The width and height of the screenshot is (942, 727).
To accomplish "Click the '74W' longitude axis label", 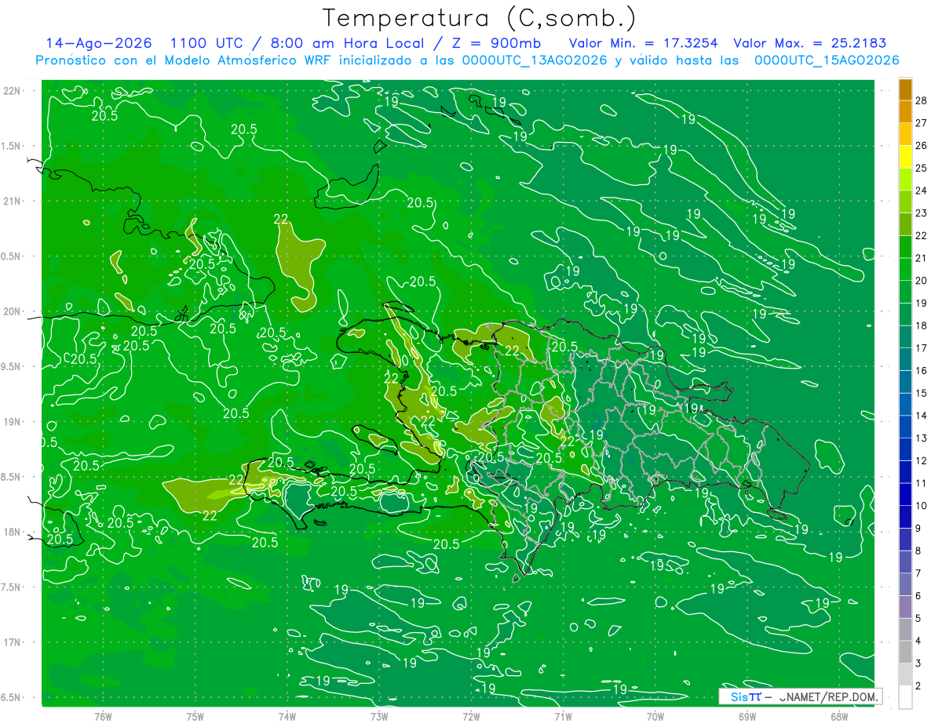I will pyautogui.click(x=287, y=717).
